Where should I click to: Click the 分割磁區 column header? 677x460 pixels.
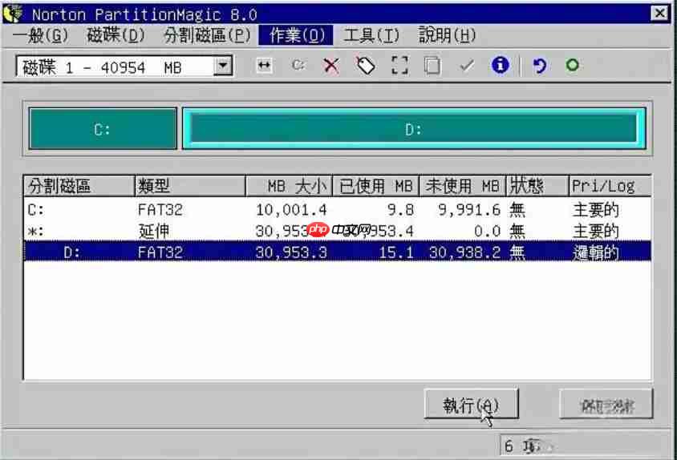click(79, 186)
